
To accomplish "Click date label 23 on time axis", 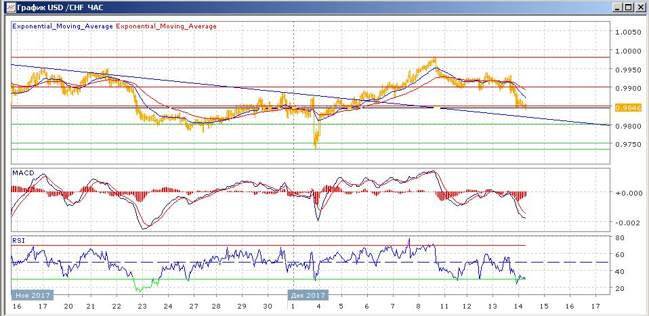I will coord(142,307).
